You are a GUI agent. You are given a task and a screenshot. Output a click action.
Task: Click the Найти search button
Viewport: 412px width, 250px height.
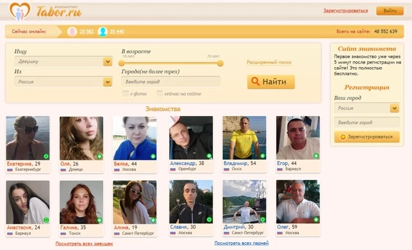[271, 82]
